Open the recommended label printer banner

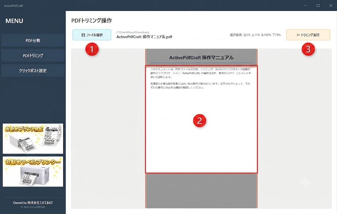tap(33, 172)
